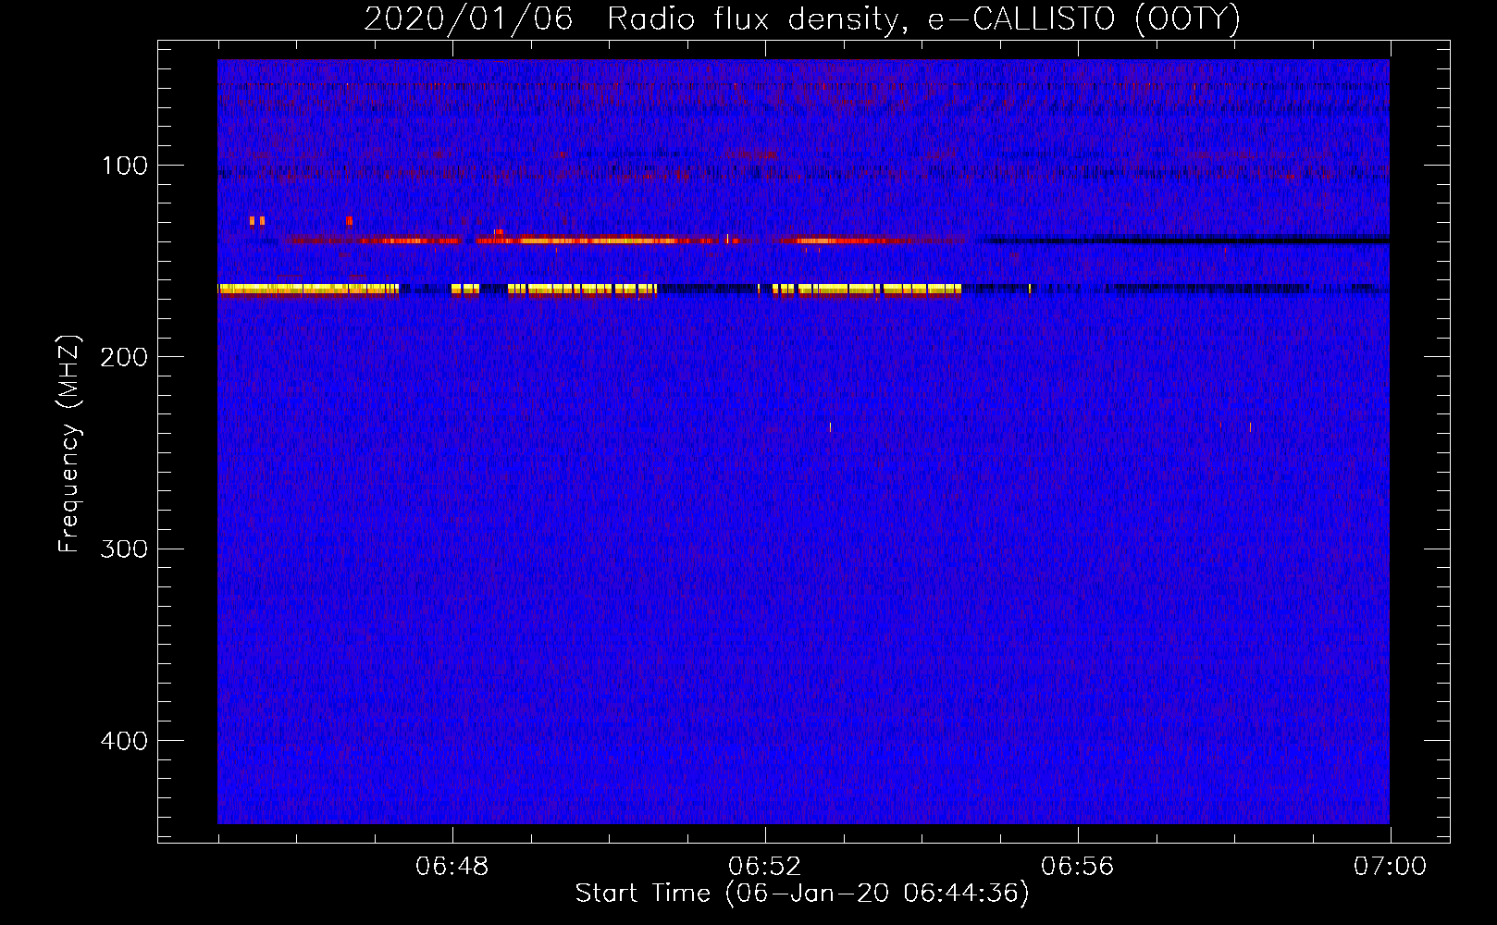Image resolution: width=1497 pixels, height=925 pixels.
Task: Click the 'Start Time' x-axis label
Action: [x=802, y=894]
